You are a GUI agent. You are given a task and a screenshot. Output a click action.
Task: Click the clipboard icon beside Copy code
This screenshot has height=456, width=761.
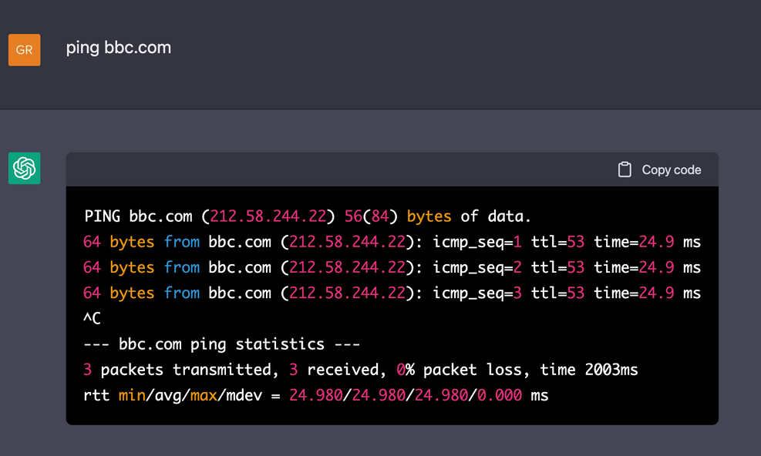[x=625, y=169]
